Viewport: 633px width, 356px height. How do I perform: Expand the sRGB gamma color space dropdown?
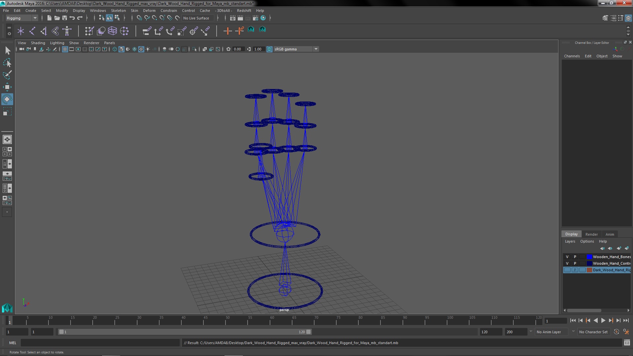tap(316, 49)
